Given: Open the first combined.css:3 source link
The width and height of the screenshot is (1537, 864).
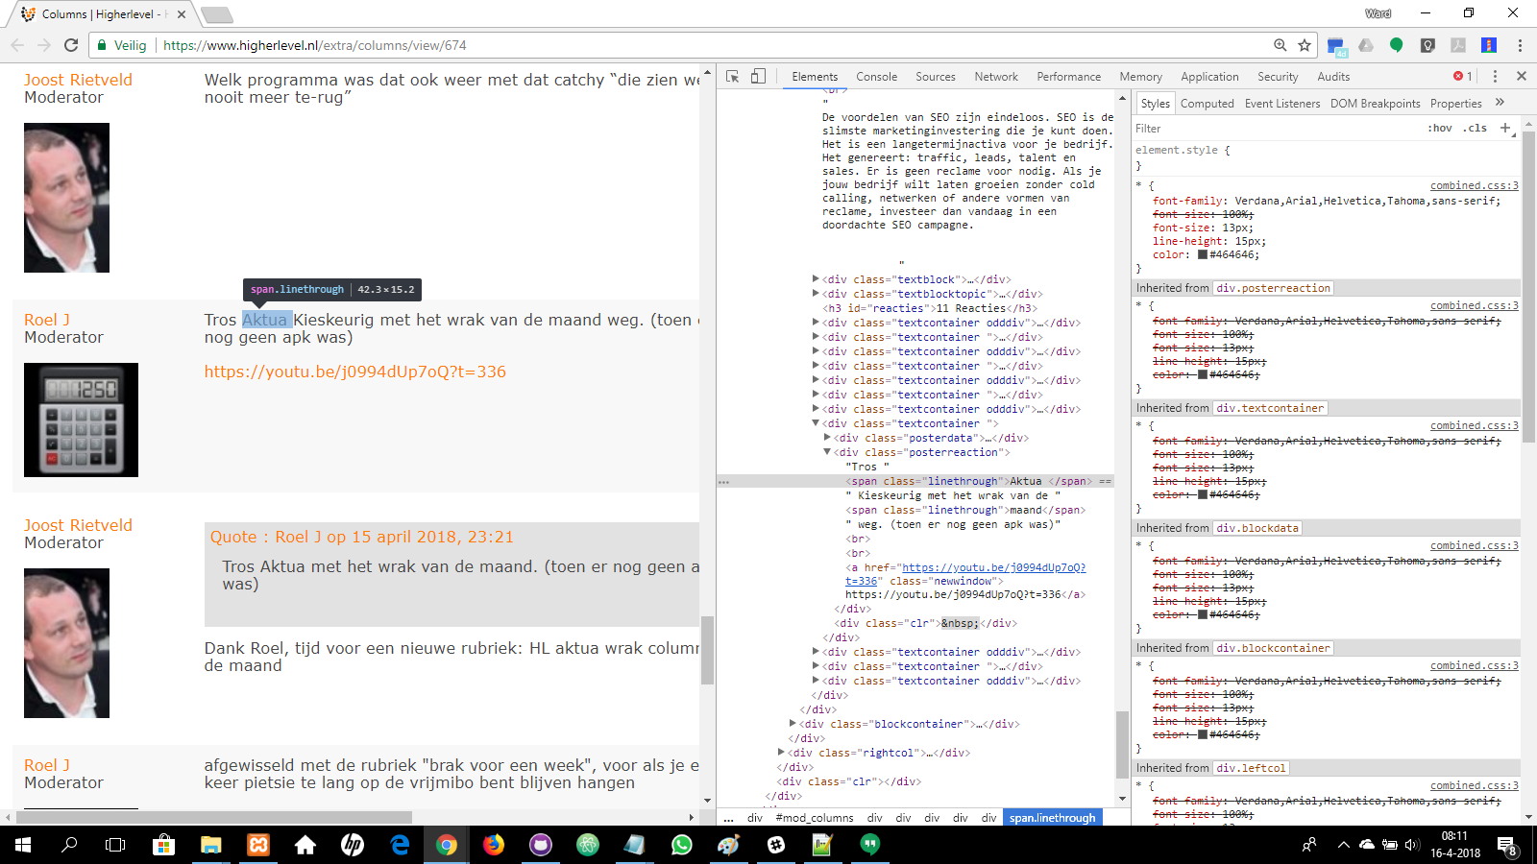Looking at the screenshot, I should (1474, 185).
